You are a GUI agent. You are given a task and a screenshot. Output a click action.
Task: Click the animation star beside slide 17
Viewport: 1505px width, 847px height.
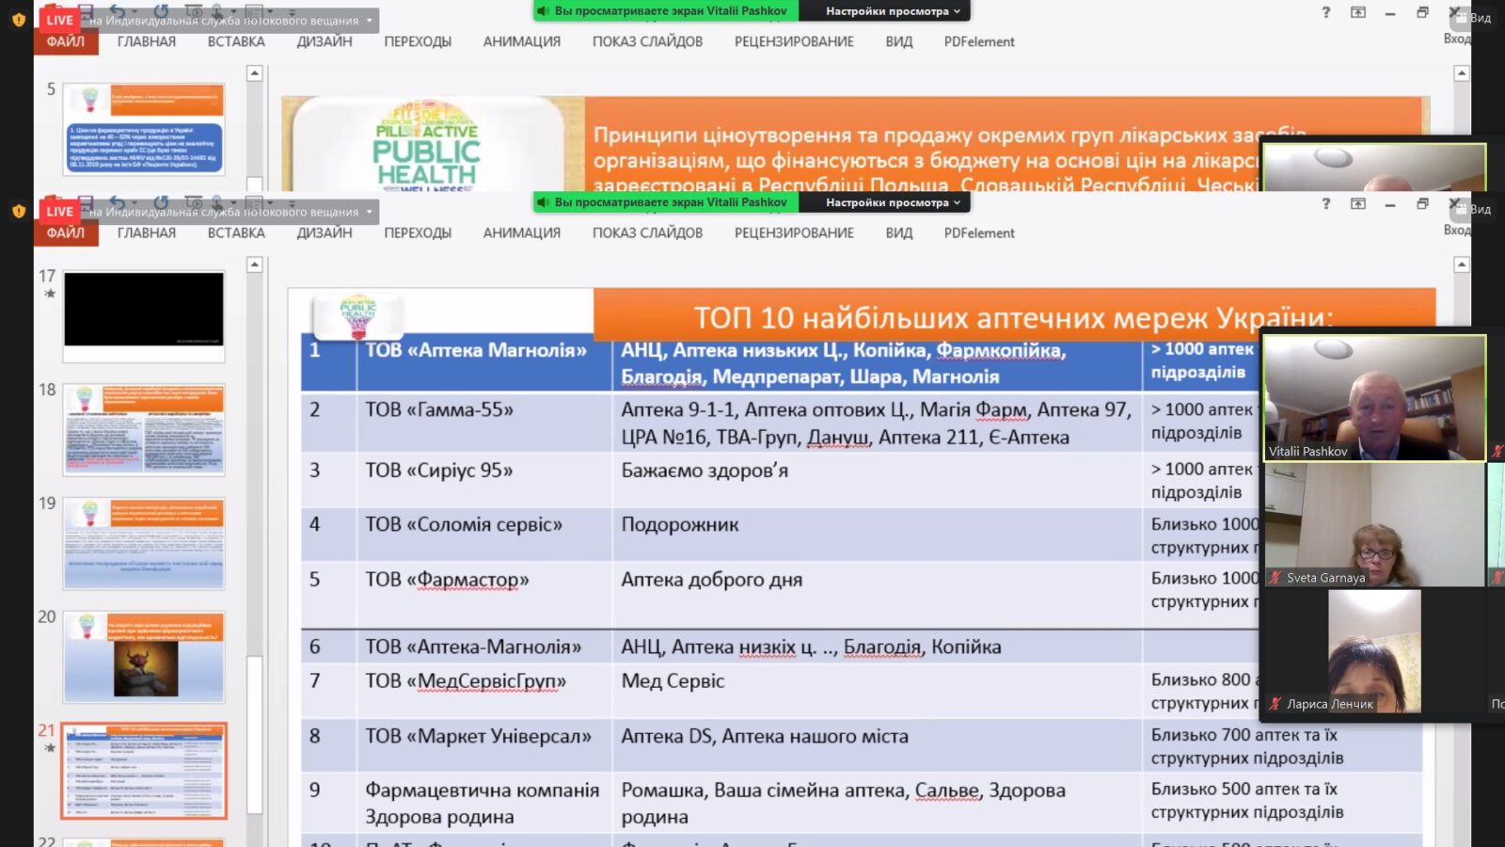point(50,294)
